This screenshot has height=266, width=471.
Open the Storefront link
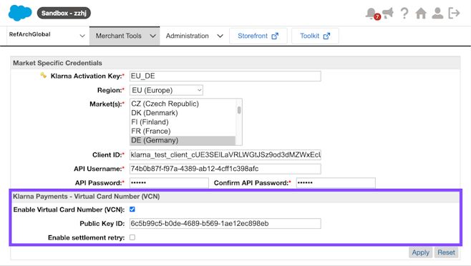pos(258,36)
